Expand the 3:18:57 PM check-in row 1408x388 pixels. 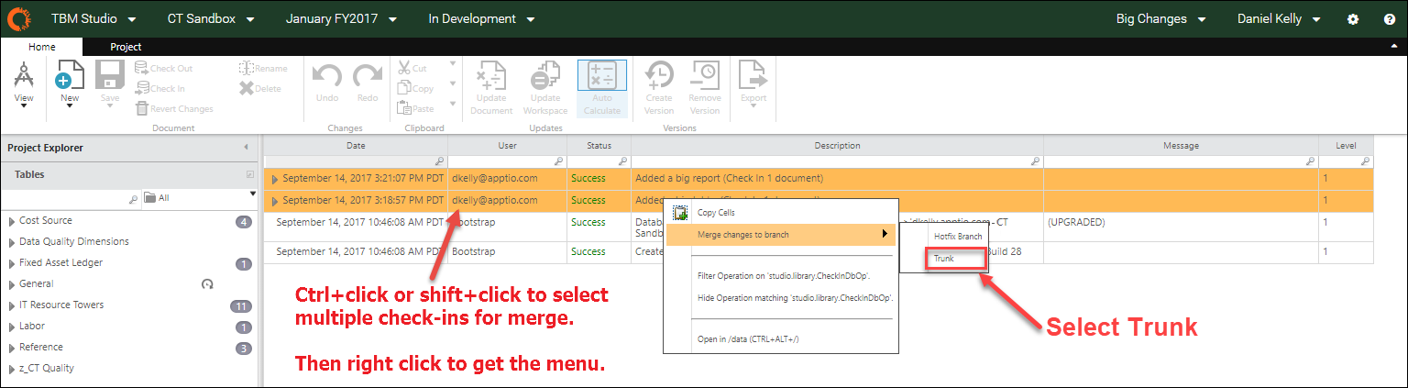[274, 200]
